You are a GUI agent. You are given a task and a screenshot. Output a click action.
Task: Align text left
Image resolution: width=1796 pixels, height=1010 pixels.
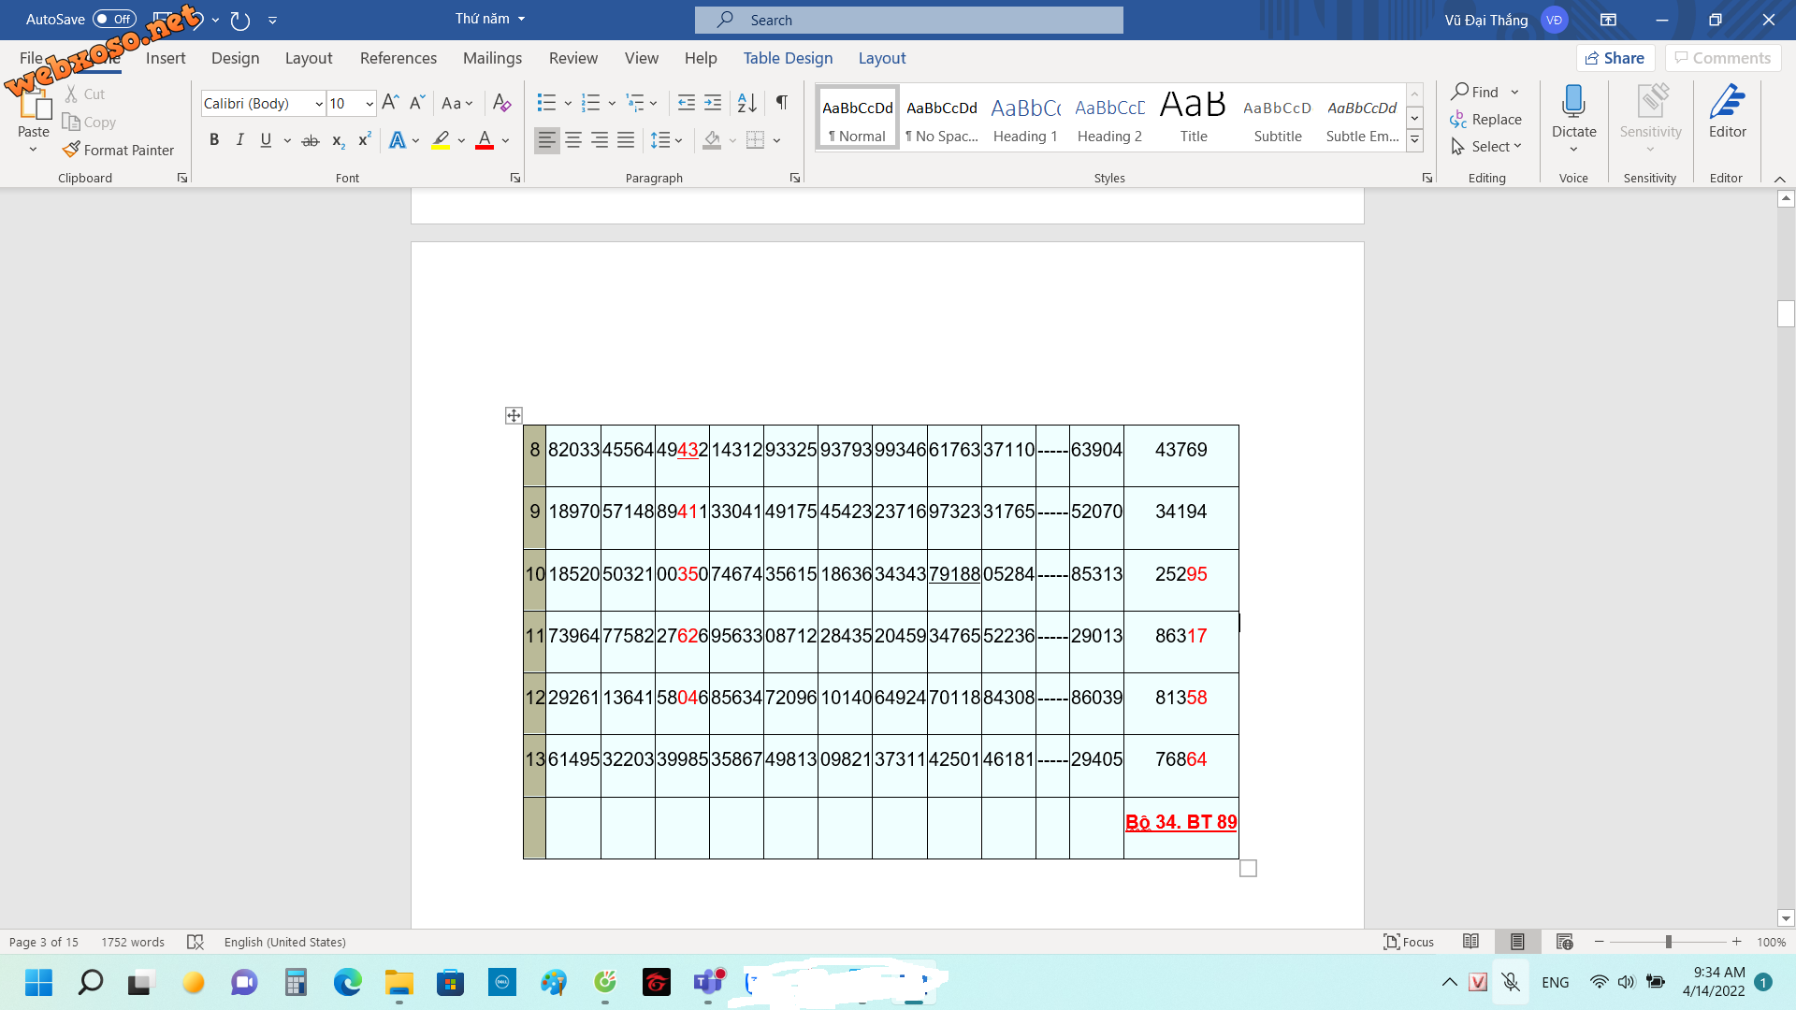tap(547, 140)
